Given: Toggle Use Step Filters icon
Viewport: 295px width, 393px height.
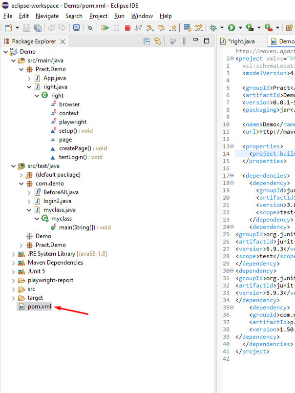Looking at the screenshot, I should 199,27.
